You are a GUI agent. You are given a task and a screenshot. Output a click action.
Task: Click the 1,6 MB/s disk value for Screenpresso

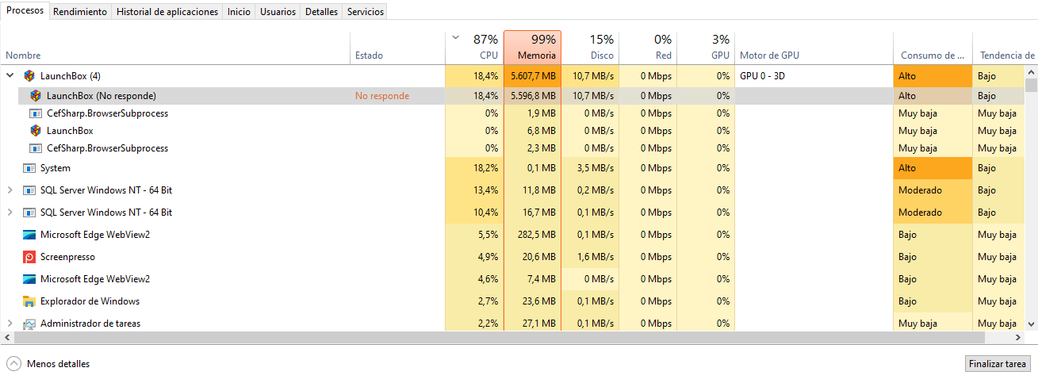pyautogui.click(x=594, y=257)
